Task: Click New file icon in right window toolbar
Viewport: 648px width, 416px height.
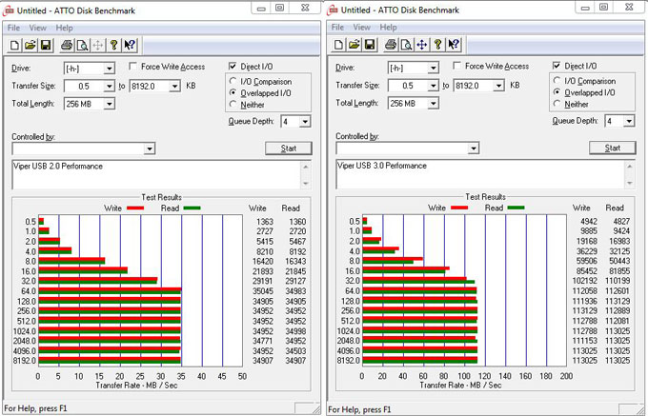Action: coord(338,45)
